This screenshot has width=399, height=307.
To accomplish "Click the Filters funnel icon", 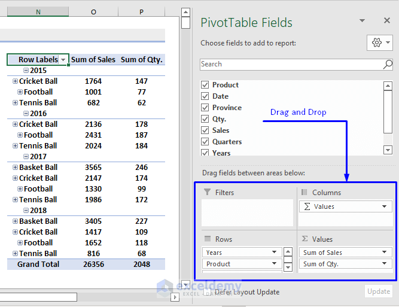I will click(x=208, y=192).
